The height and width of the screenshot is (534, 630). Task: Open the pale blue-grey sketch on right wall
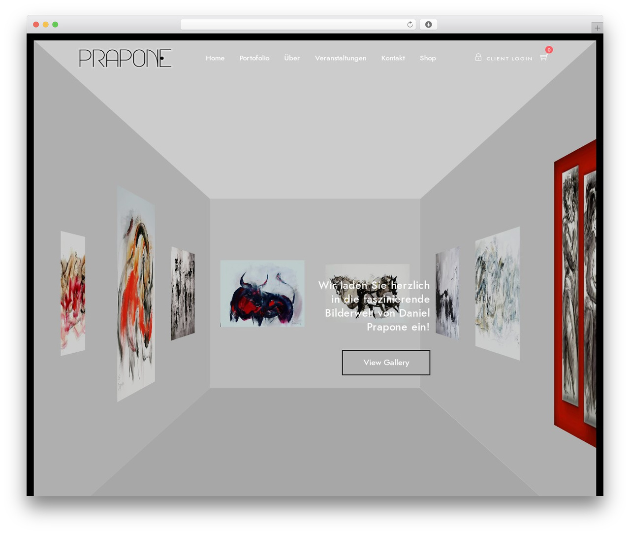click(497, 294)
